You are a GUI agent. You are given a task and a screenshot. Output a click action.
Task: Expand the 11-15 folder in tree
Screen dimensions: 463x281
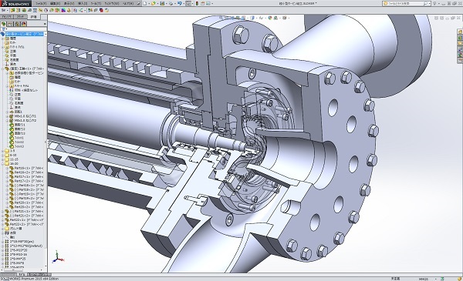pyautogui.click(x=2, y=159)
